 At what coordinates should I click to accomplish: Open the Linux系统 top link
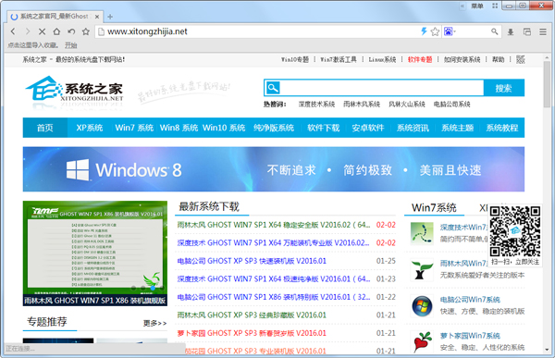click(x=382, y=59)
